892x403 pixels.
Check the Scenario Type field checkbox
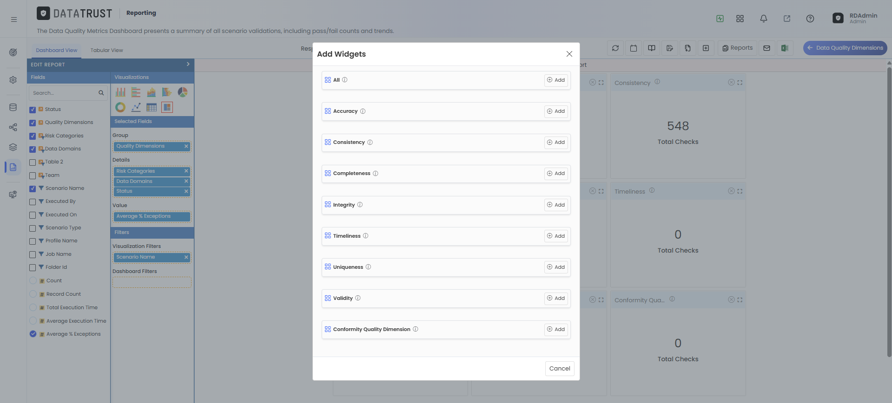pyautogui.click(x=33, y=228)
